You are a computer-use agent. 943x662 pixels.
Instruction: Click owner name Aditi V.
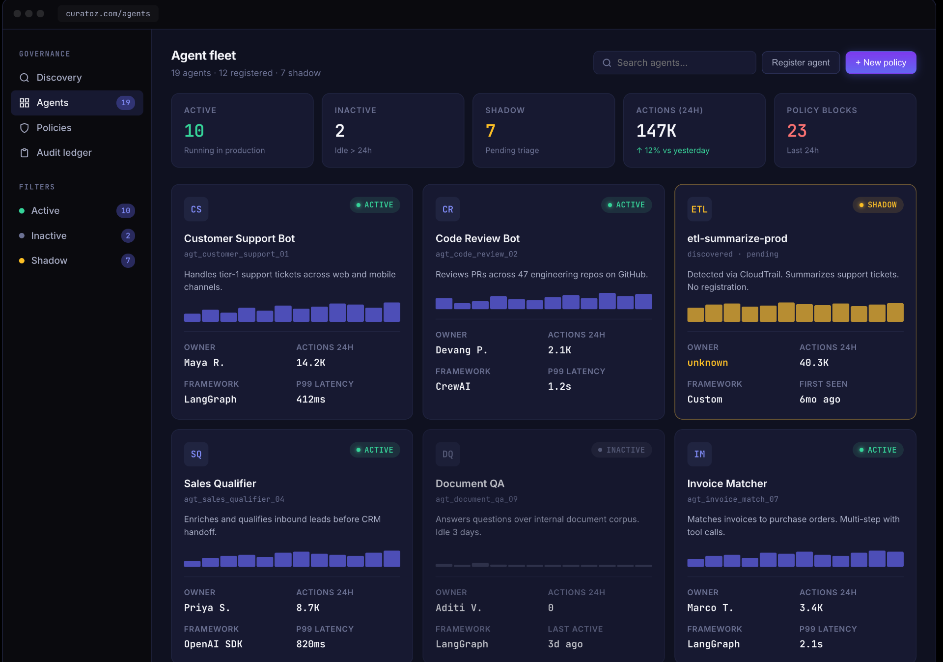coord(458,608)
